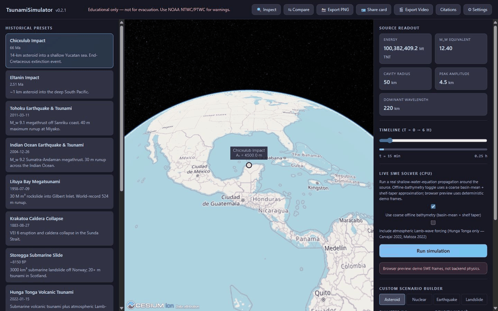Click the Colombia country label
Viewport: 498px width, 311px height.
click(x=353, y=266)
